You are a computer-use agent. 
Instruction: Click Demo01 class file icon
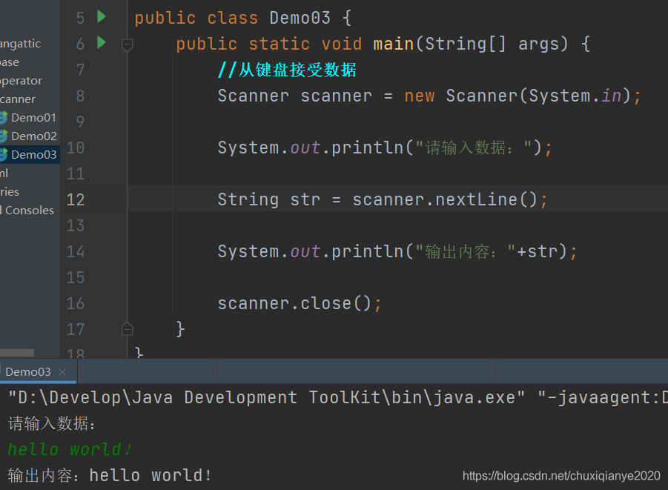click(x=4, y=118)
